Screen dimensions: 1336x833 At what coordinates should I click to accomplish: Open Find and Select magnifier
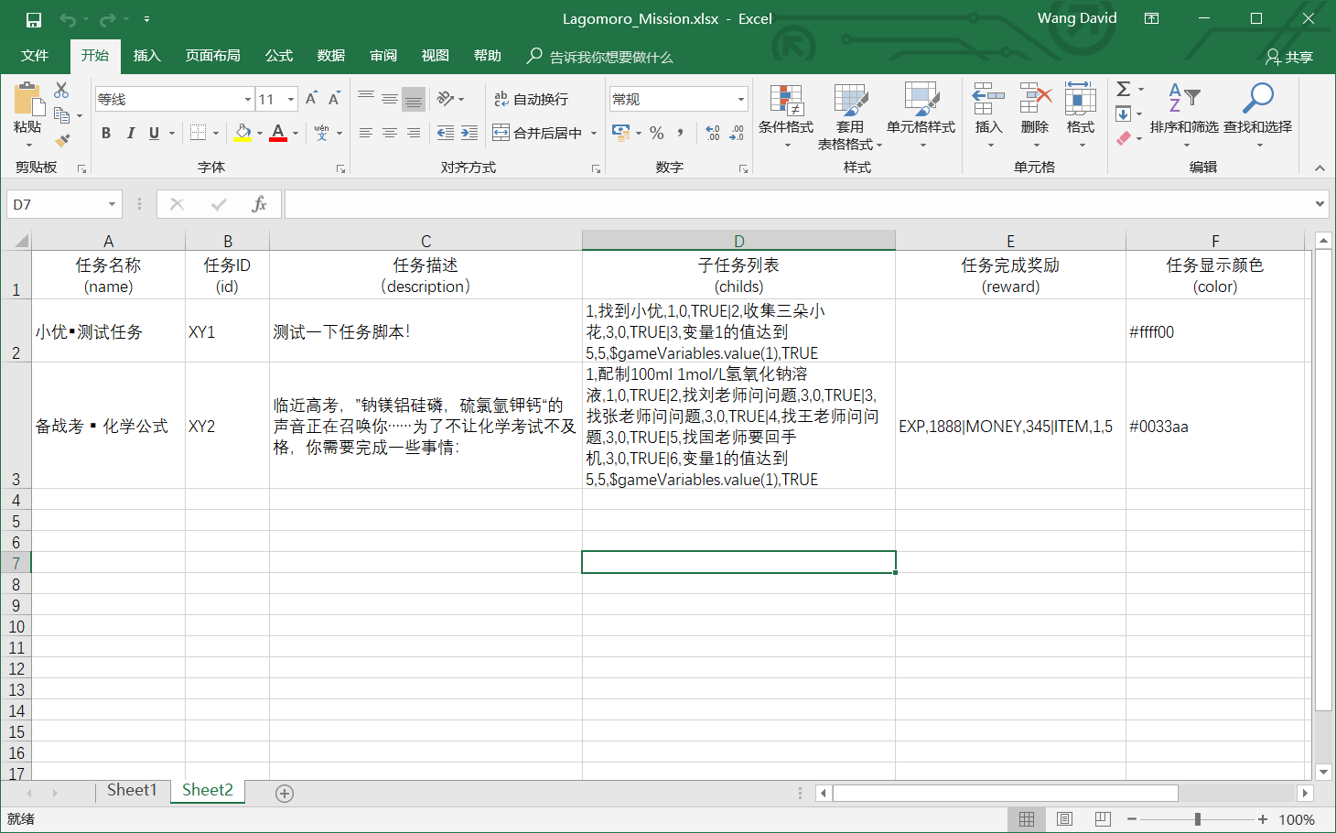(1258, 116)
